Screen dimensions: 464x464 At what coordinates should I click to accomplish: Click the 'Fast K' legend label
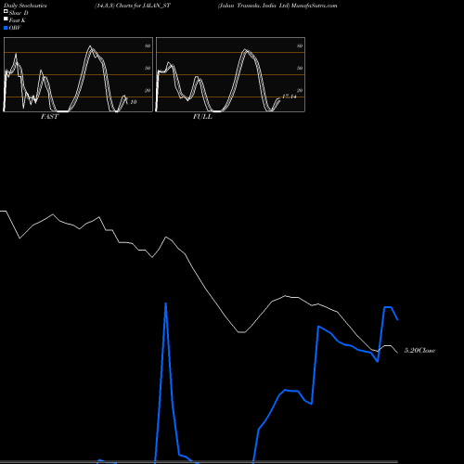click(18, 20)
